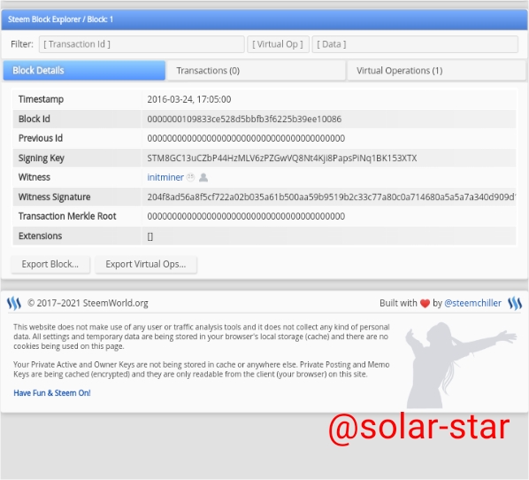This screenshot has height=480, width=529.
Task: Select the Block Id hash value
Action: click(x=244, y=119)
